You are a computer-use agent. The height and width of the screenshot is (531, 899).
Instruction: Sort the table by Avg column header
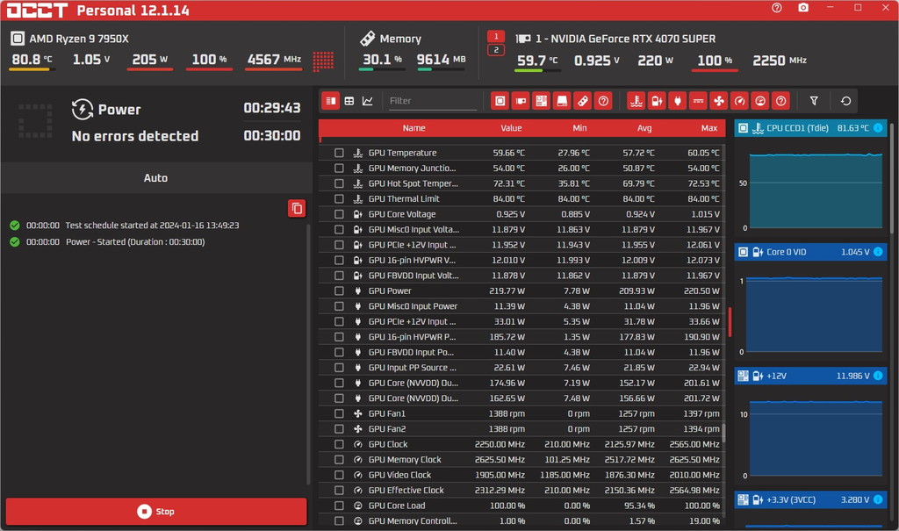[x=644, y=128]
